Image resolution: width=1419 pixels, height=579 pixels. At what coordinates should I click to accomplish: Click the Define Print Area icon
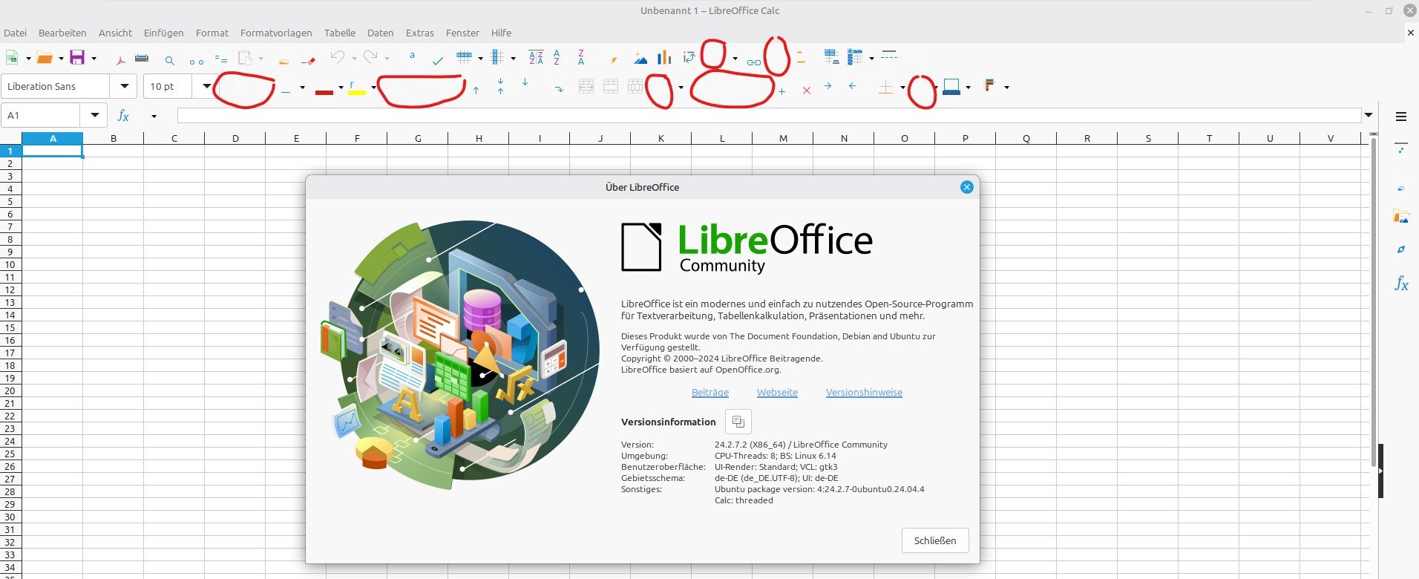(x=831, y=57)
